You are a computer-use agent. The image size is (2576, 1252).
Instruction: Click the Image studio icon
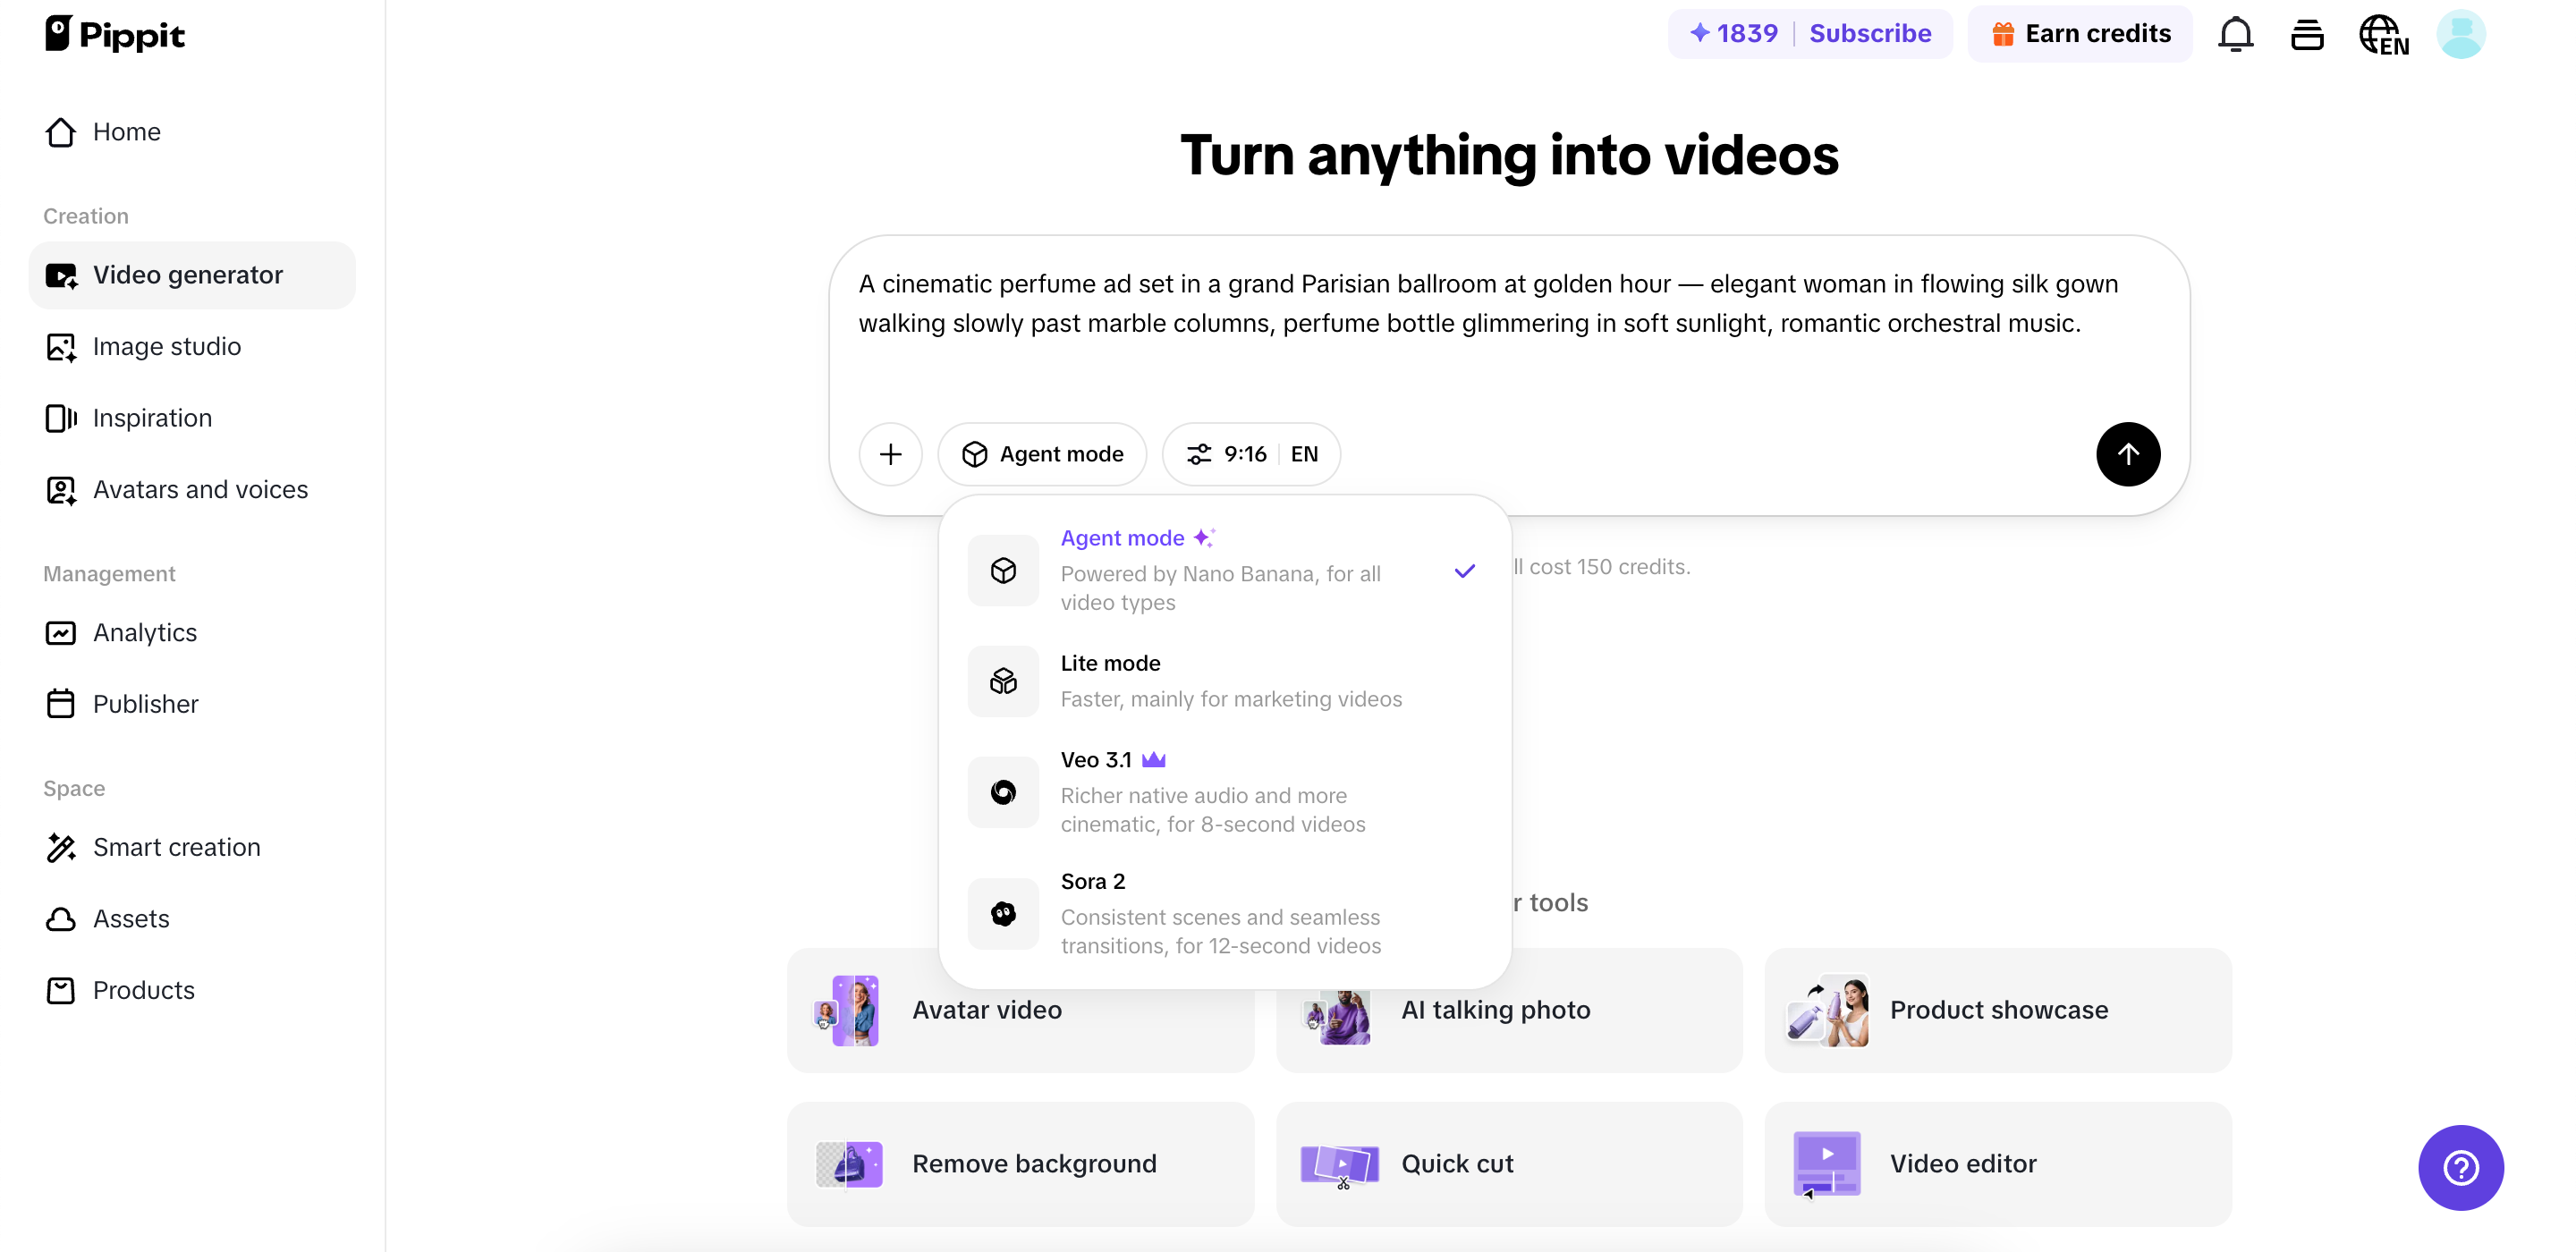point(61,347)
